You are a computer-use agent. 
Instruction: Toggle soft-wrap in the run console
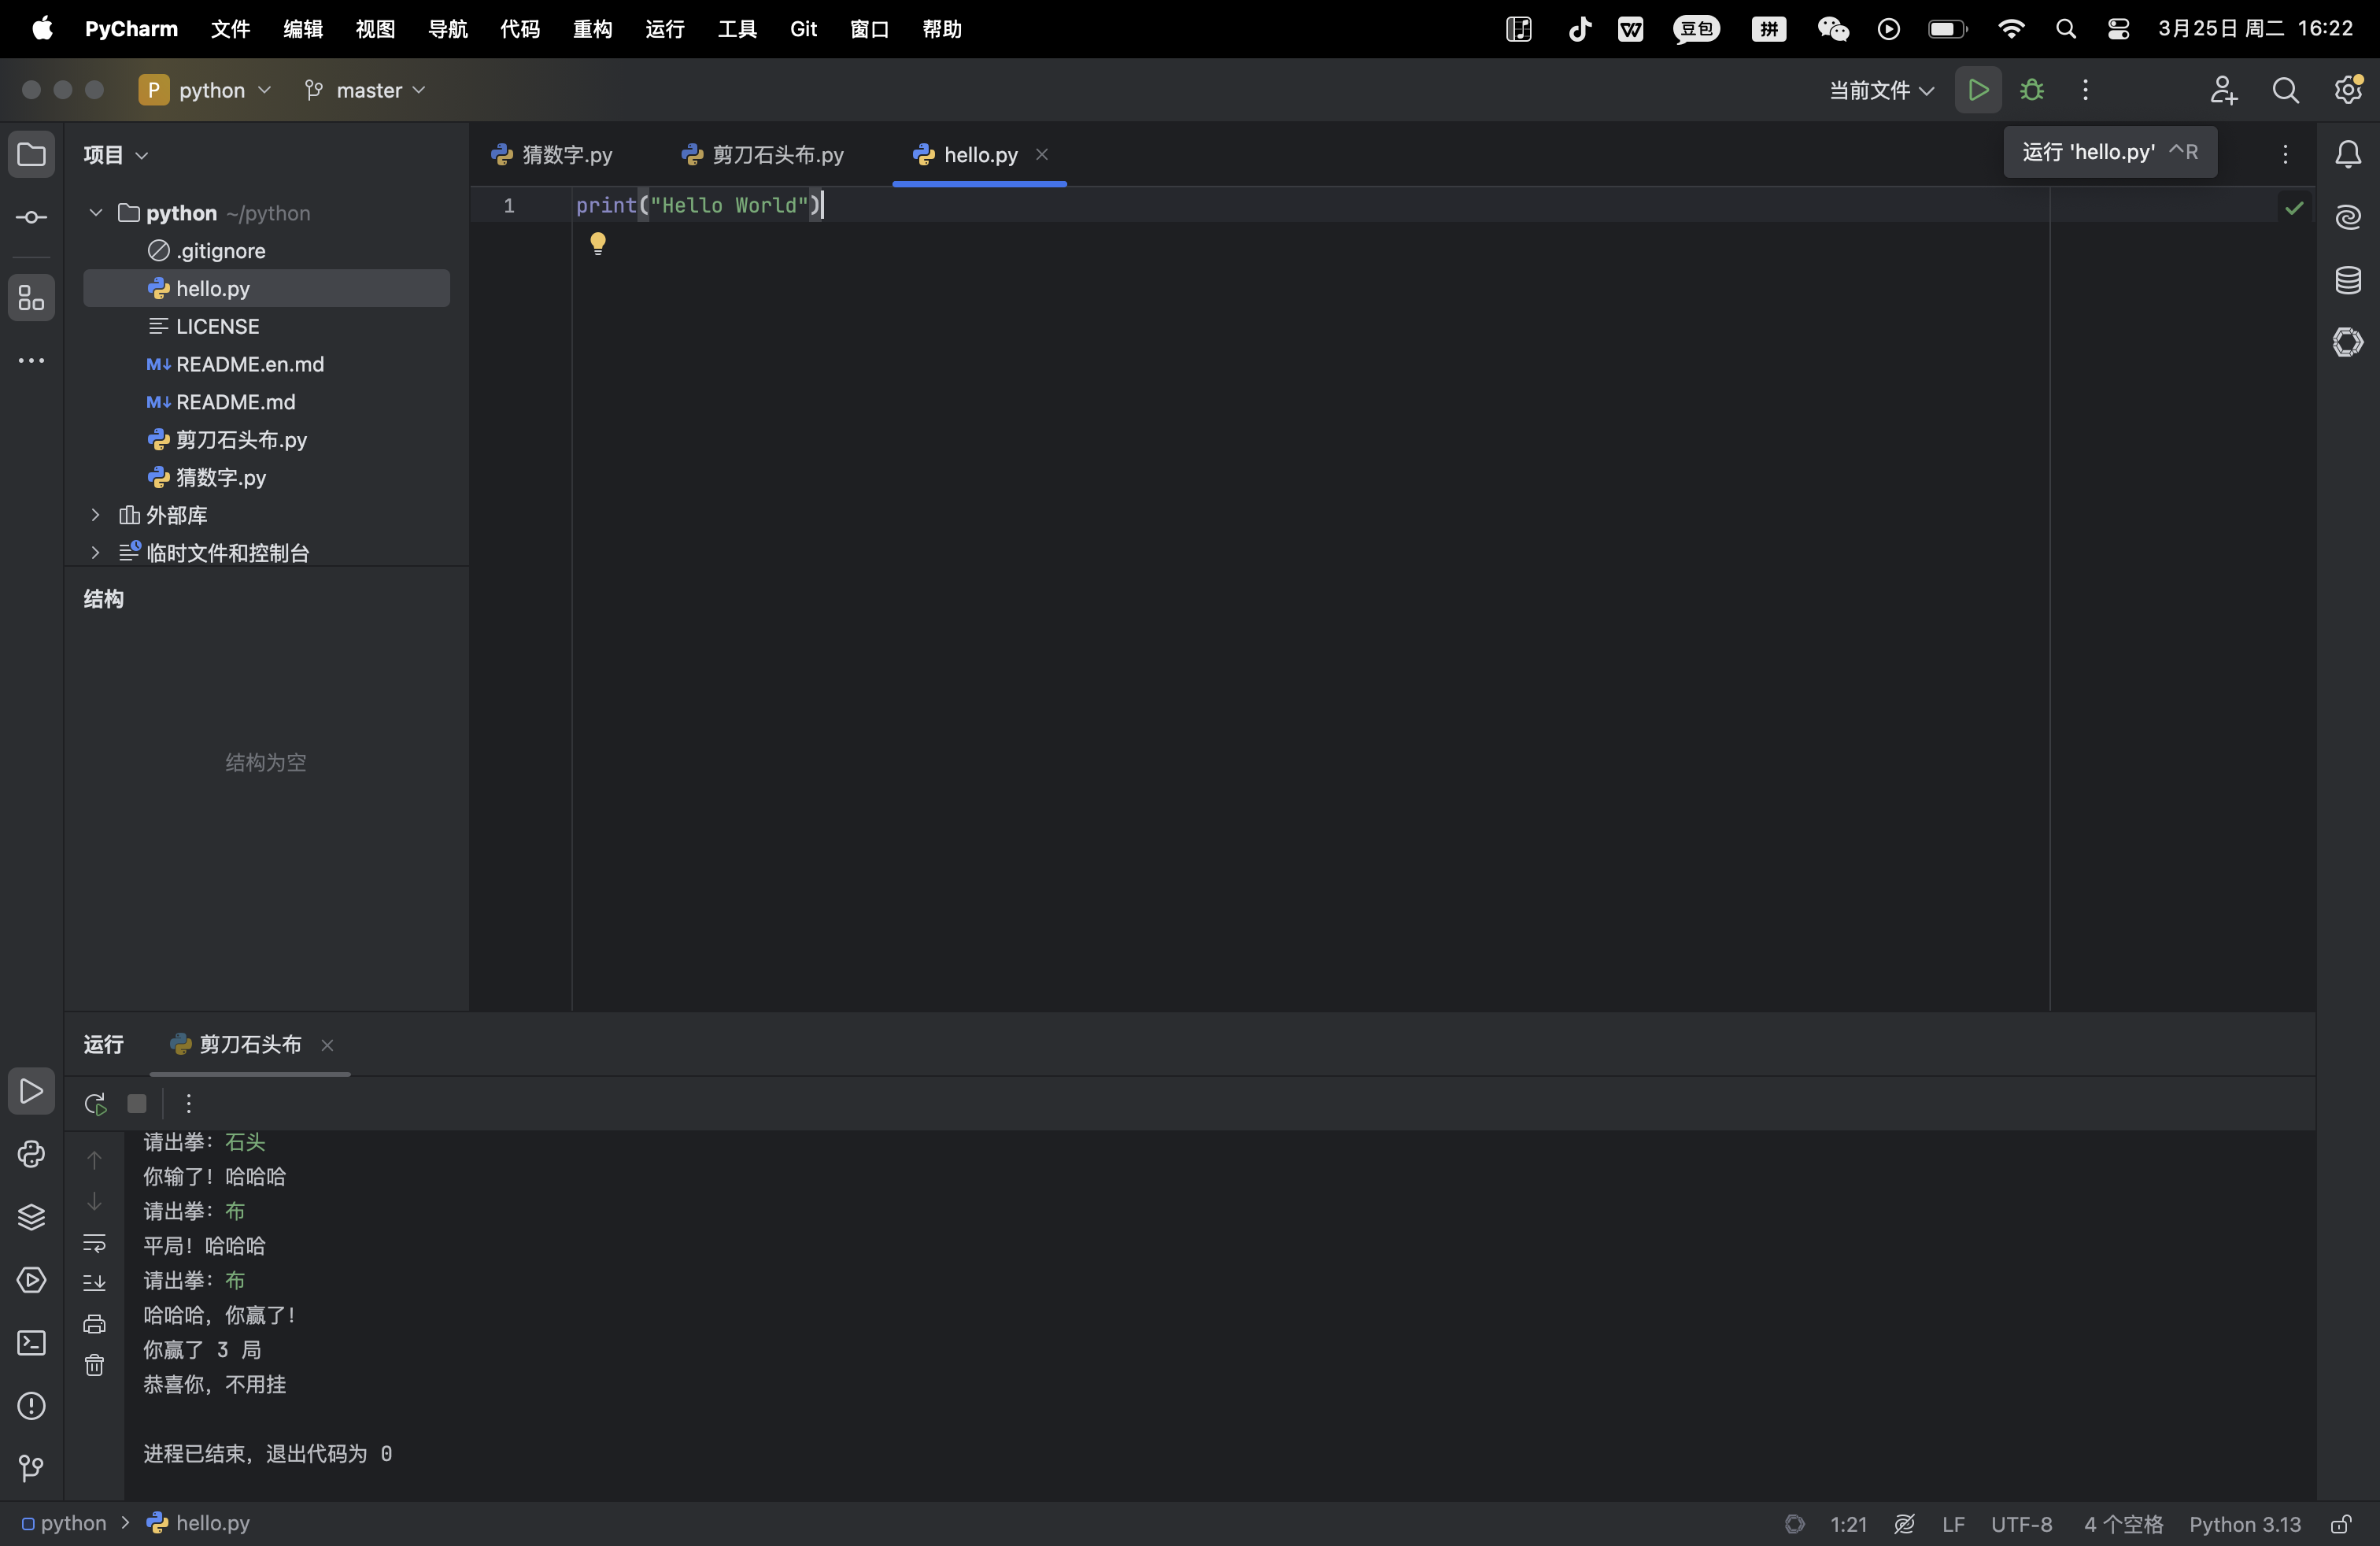(94, 1243)
